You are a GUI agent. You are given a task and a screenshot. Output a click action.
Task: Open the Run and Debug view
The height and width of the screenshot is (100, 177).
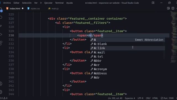point(1,34)
